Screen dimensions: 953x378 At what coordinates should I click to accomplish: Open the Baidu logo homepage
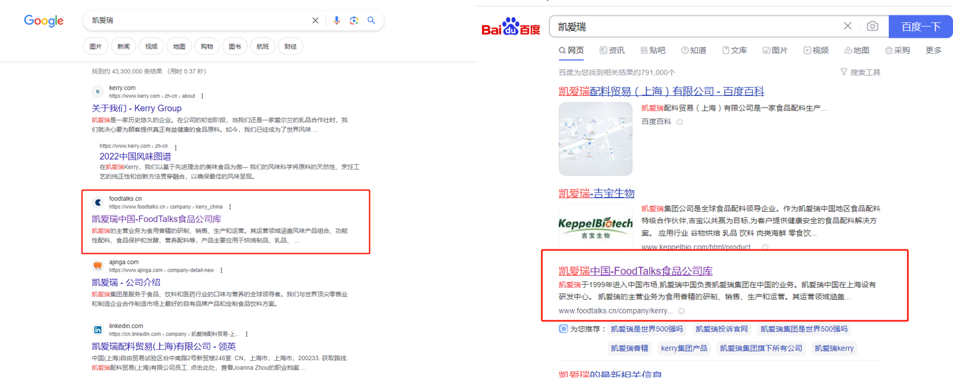[x=511, y=27]
